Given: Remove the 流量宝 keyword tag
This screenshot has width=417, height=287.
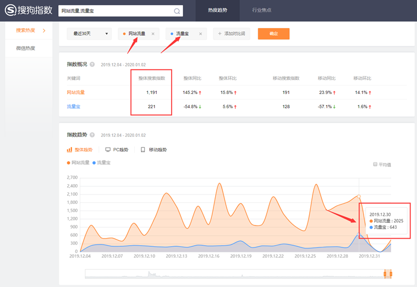Looking at the screenshot, I should 200,34.
